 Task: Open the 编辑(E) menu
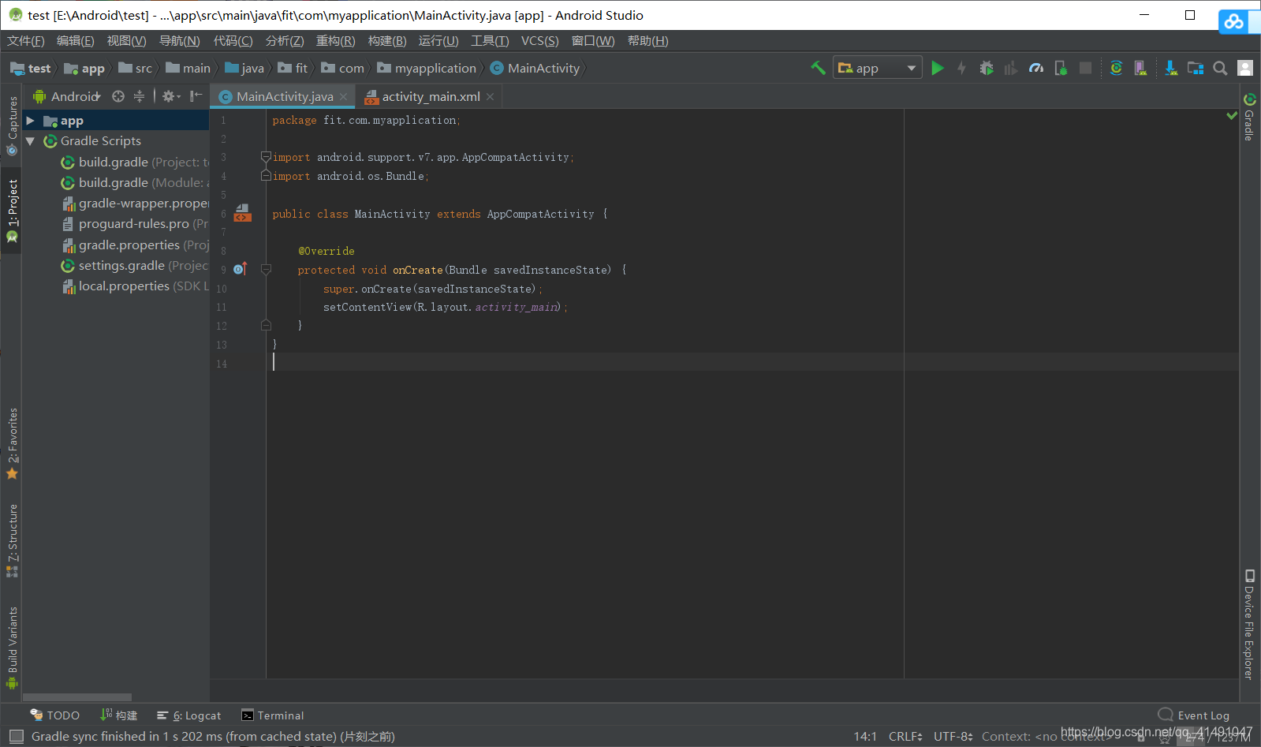tap(75, 41)
